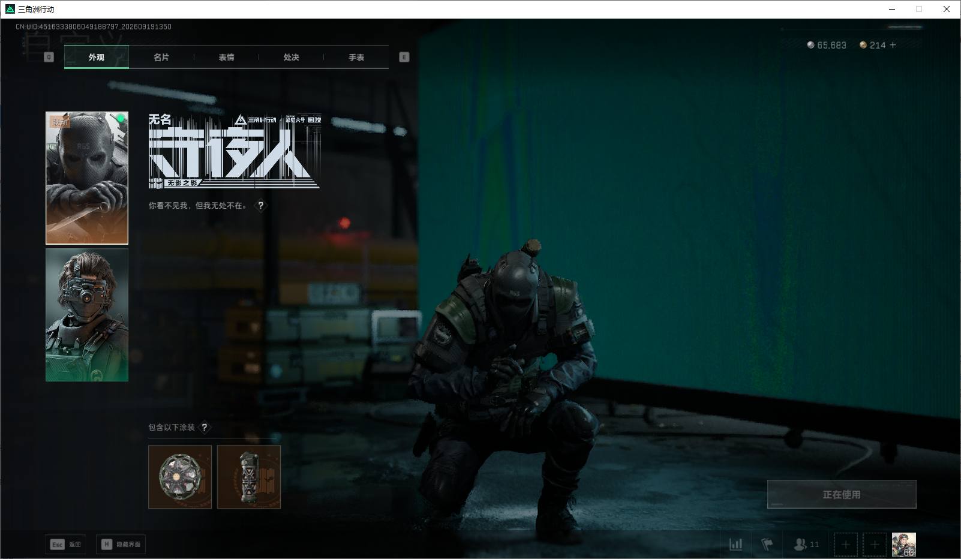Switch to the 外观 tab

(x=97, y=57)
